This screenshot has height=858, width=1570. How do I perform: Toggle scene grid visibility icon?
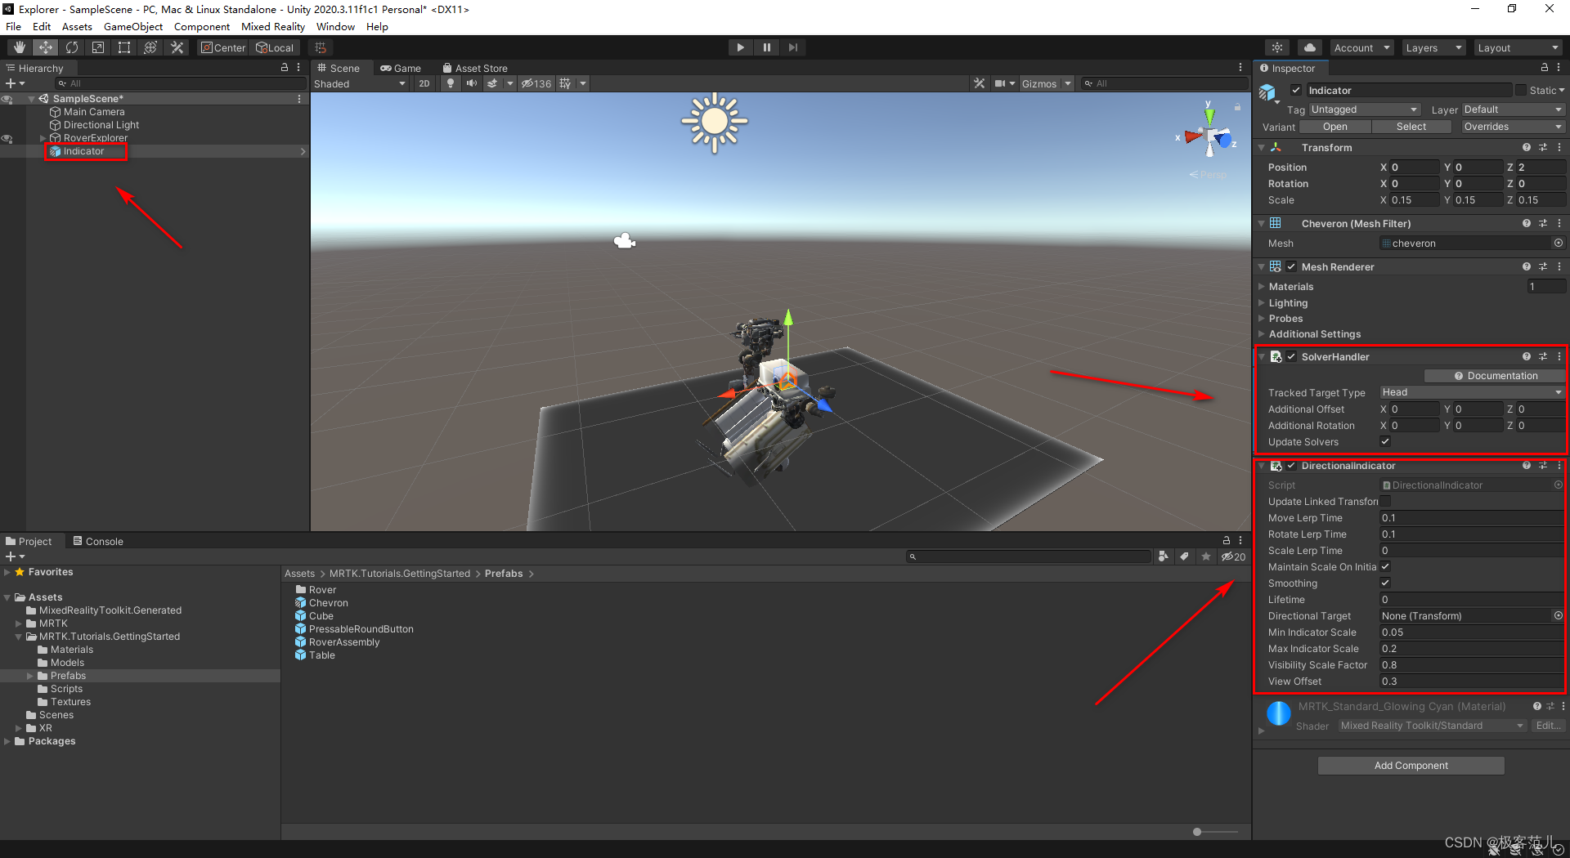point(565,83)
